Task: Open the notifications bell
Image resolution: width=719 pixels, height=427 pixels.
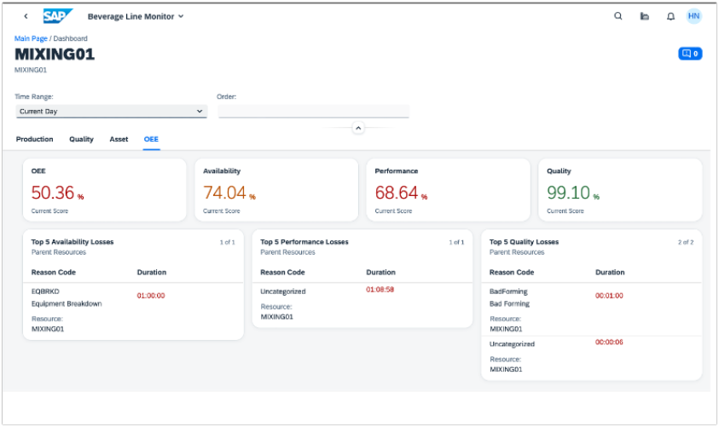Action: [670, 16]
